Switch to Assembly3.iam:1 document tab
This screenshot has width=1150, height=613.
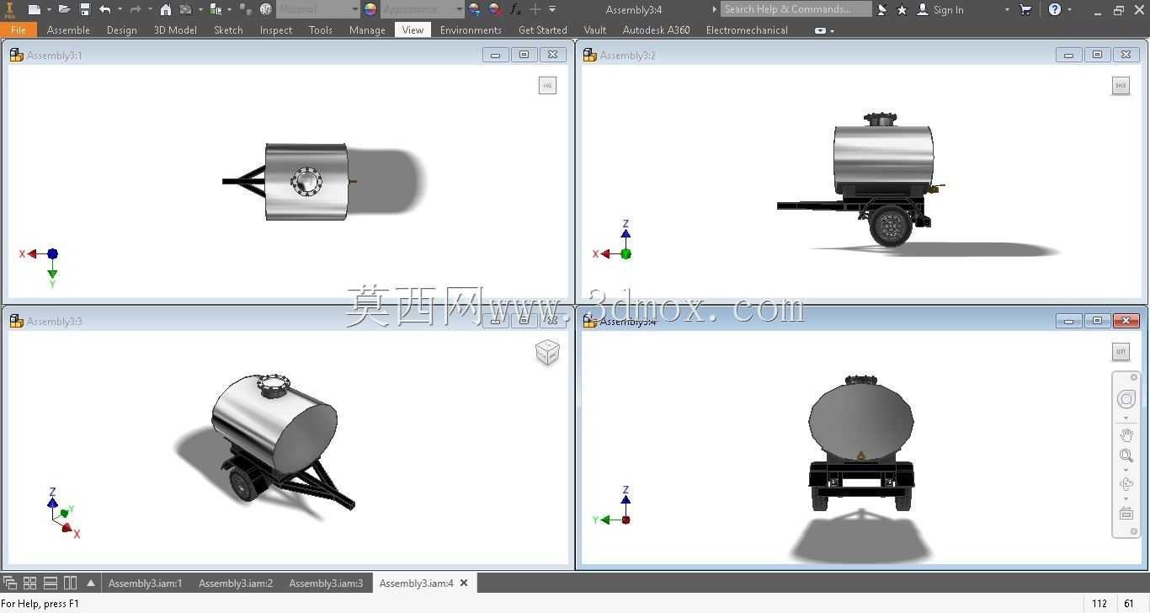pyautogui.click(x=145, y=583)
